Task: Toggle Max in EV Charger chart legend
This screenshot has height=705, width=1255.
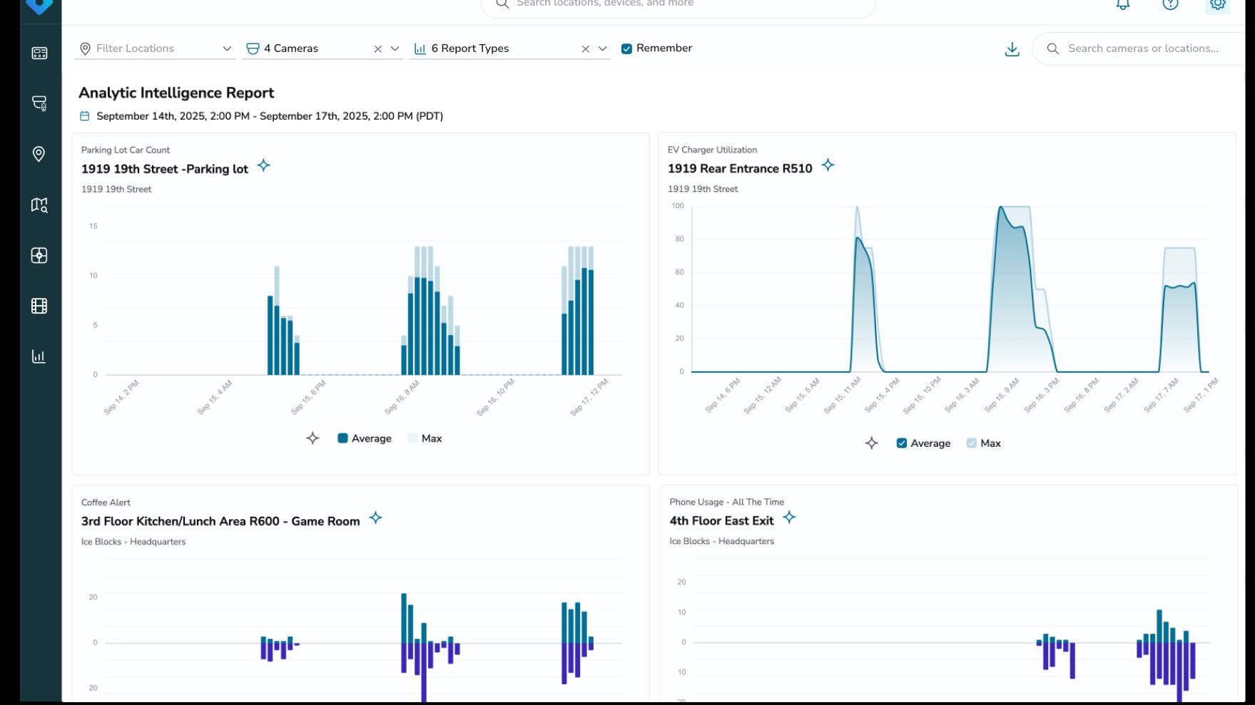Action: point(971,443)
